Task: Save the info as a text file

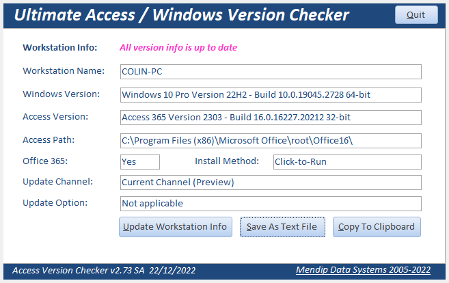Action: 282,227
